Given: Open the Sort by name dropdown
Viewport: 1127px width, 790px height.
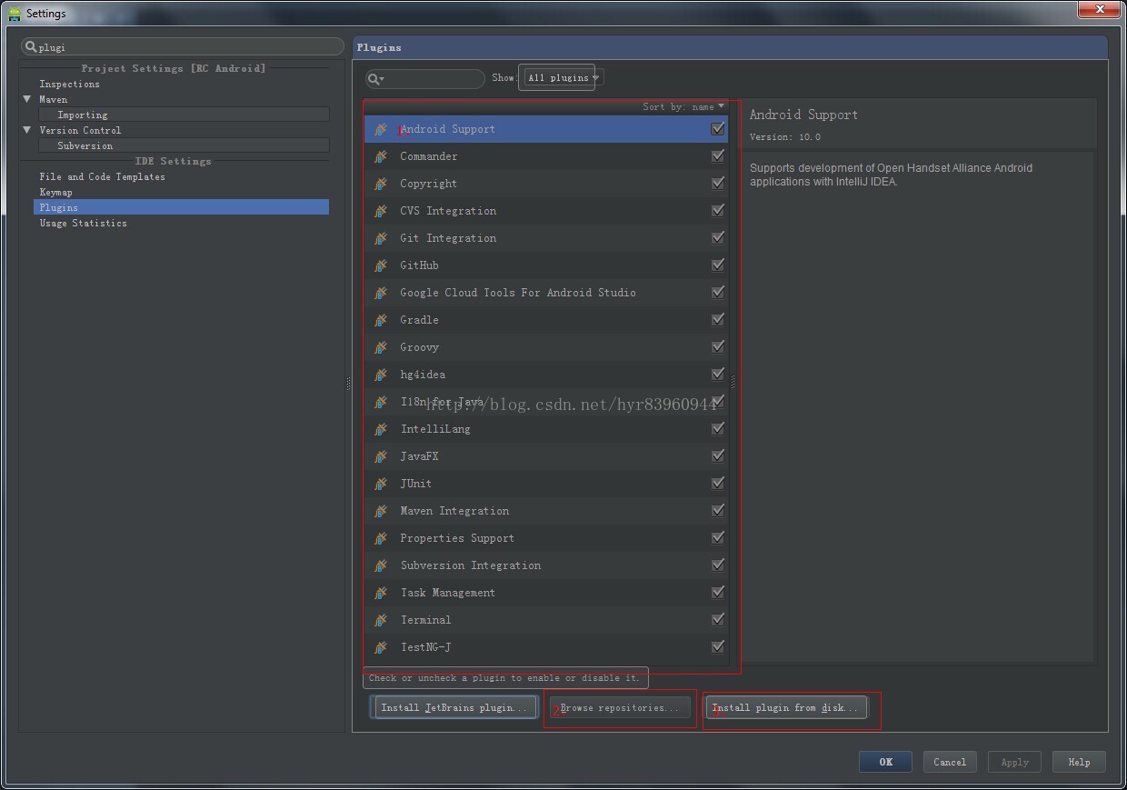Looking at the screenshot, I should click(x=683, y=106).
